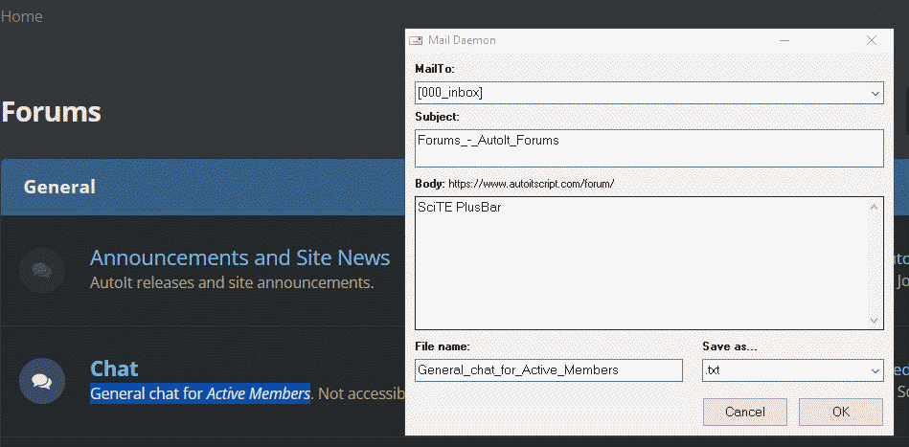Click the Chat forum speech bubble icon
The height and width of the screenshot is (447, 909).
(x=42, y=381)
